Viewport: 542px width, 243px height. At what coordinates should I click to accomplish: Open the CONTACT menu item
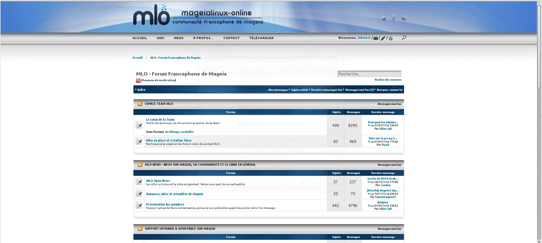231,38
